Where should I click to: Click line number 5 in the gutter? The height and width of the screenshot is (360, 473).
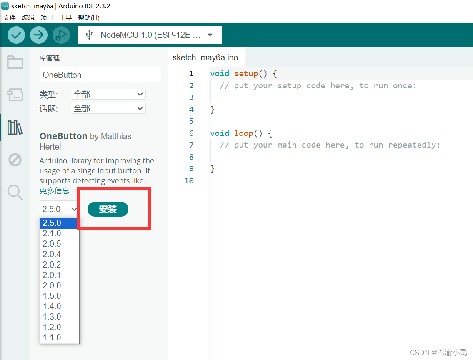point(191,121)
